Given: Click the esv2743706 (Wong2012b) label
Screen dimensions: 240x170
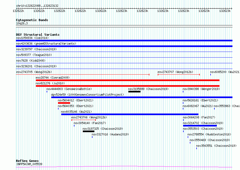Looking at the screenshot, I should click(x=89, y=117).
